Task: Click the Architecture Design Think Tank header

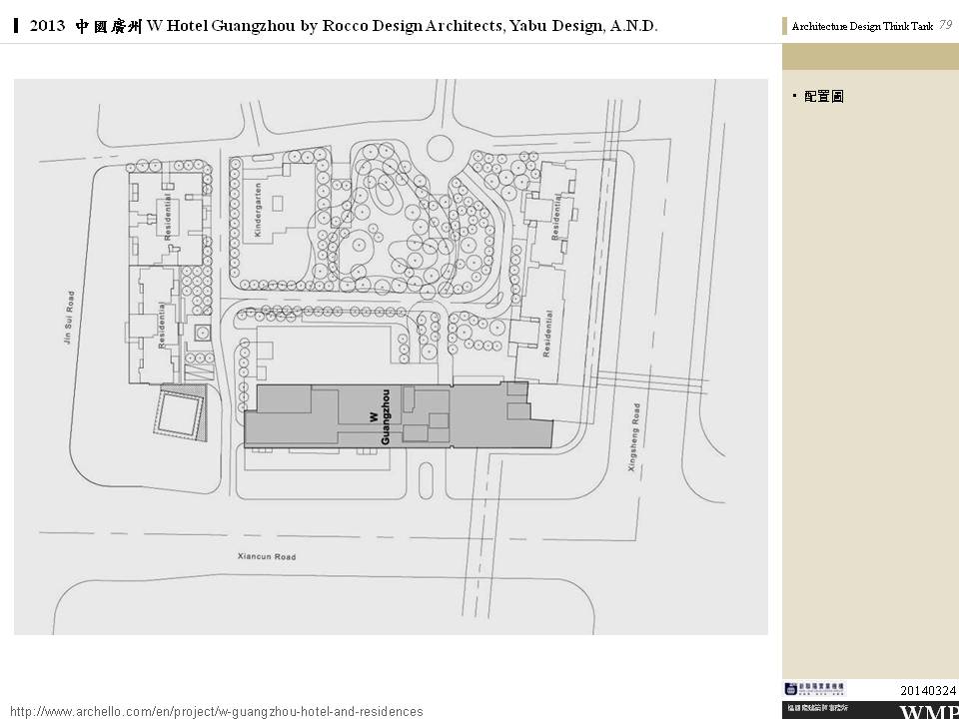Action: click(x=861, y=27)
